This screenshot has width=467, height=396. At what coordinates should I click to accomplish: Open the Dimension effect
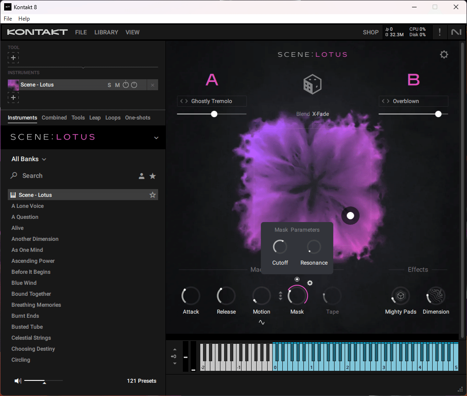pos(435,296)
